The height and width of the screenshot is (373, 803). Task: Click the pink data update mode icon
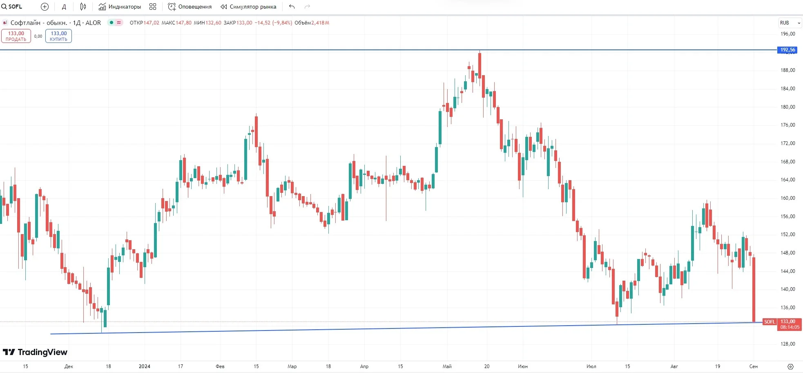119,22
